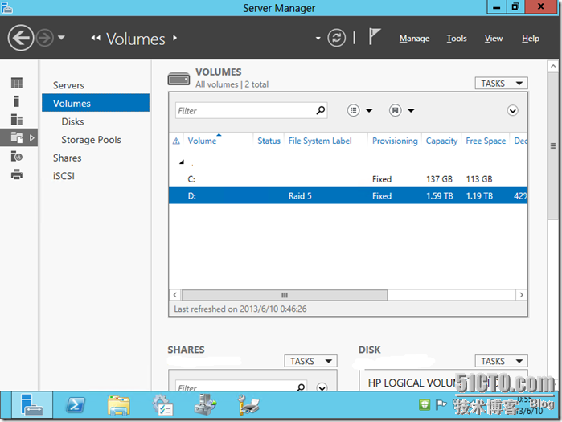
Task: Click the horizontal scrollbar left arrow
Action: click(x=175, y=295)
